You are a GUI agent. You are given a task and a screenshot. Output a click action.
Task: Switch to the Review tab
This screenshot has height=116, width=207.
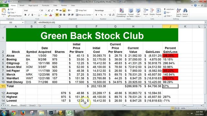click(x=64, y=5)
